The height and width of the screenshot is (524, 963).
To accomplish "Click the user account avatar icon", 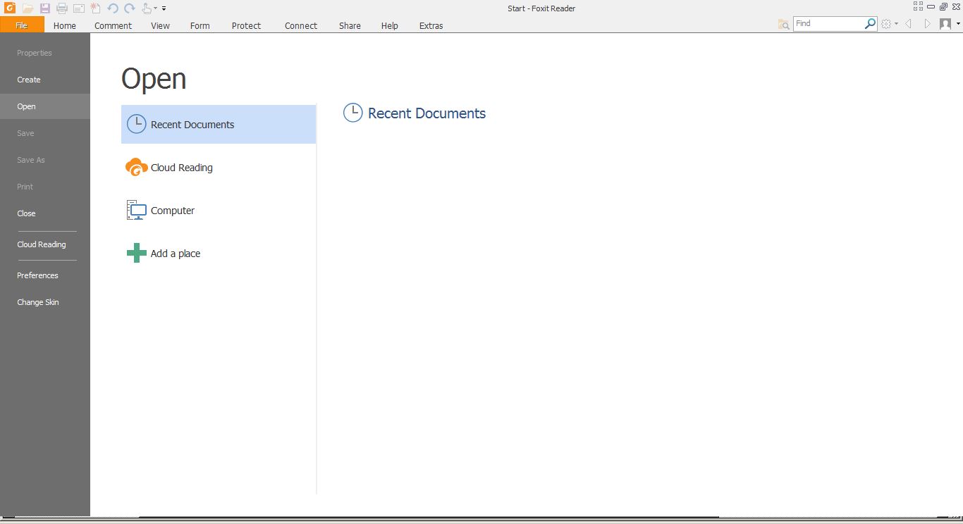I will coord(945,24).
